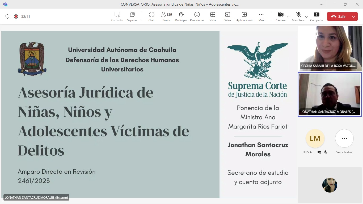Viewport: 363px width, 204px height.
Task: Open Ver a todos participants
Action: (x=344, y=138)
